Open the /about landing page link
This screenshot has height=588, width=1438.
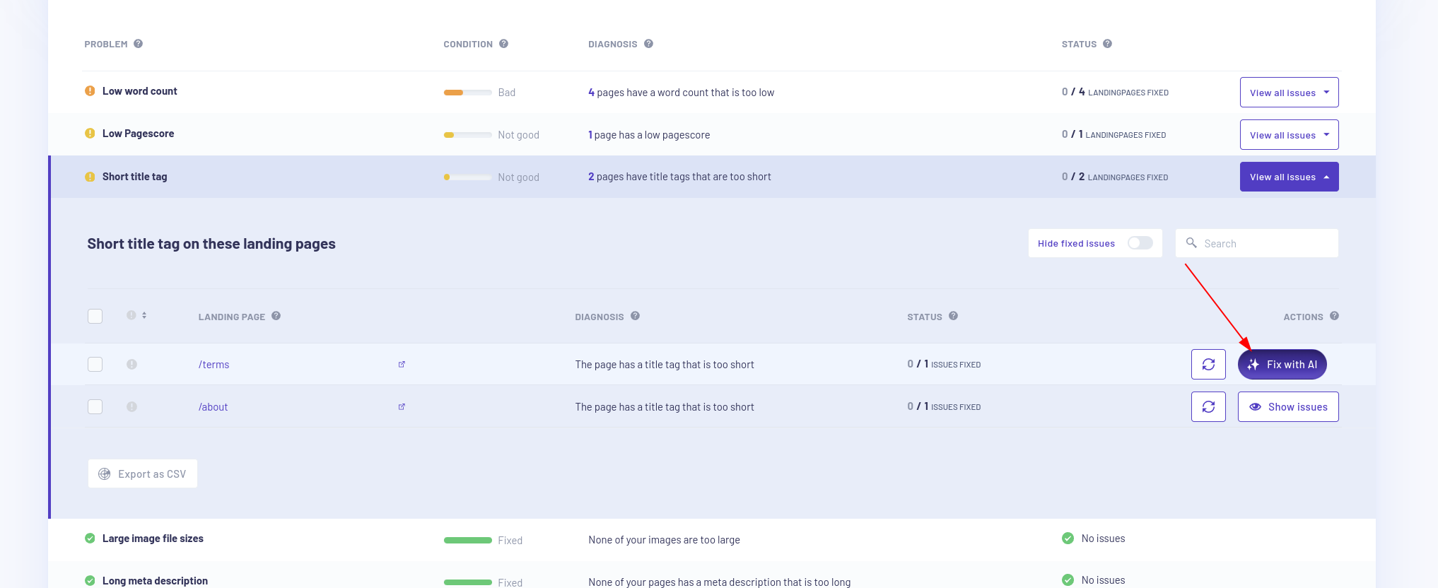point(213,407)
